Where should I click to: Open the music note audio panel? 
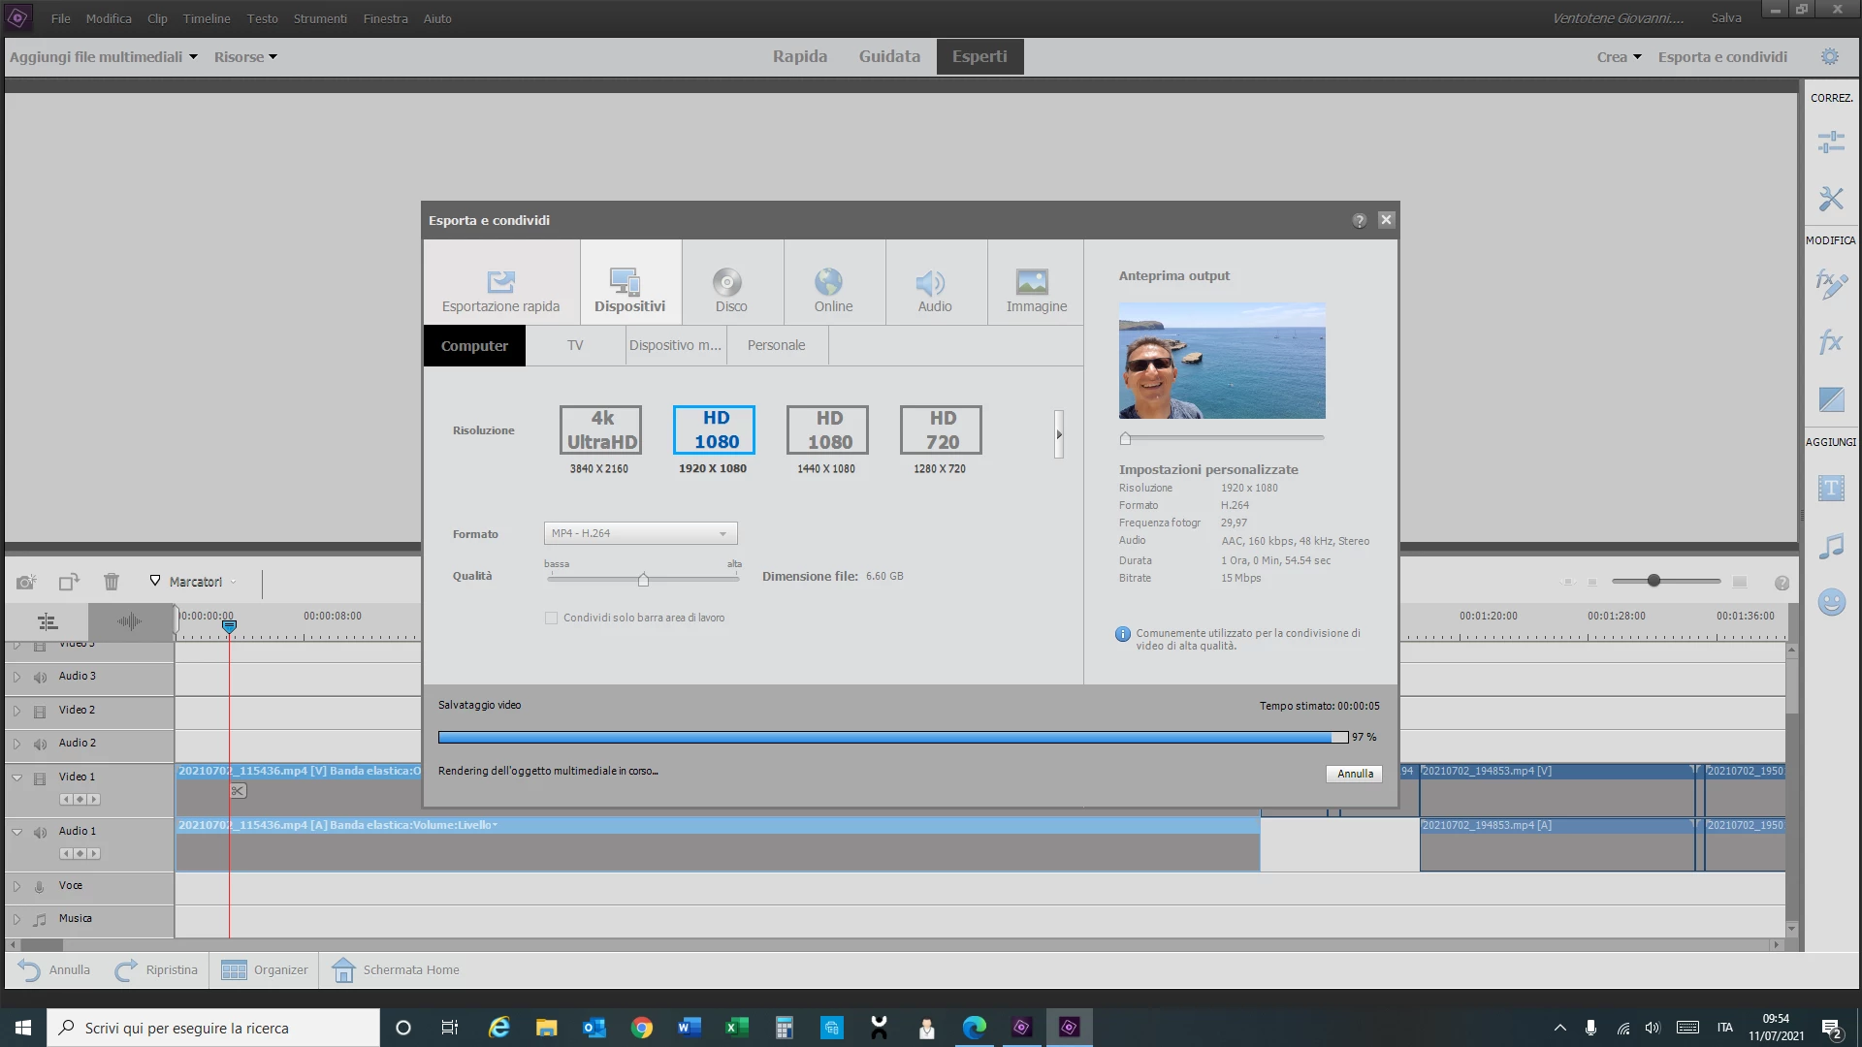coord(1830,547)
